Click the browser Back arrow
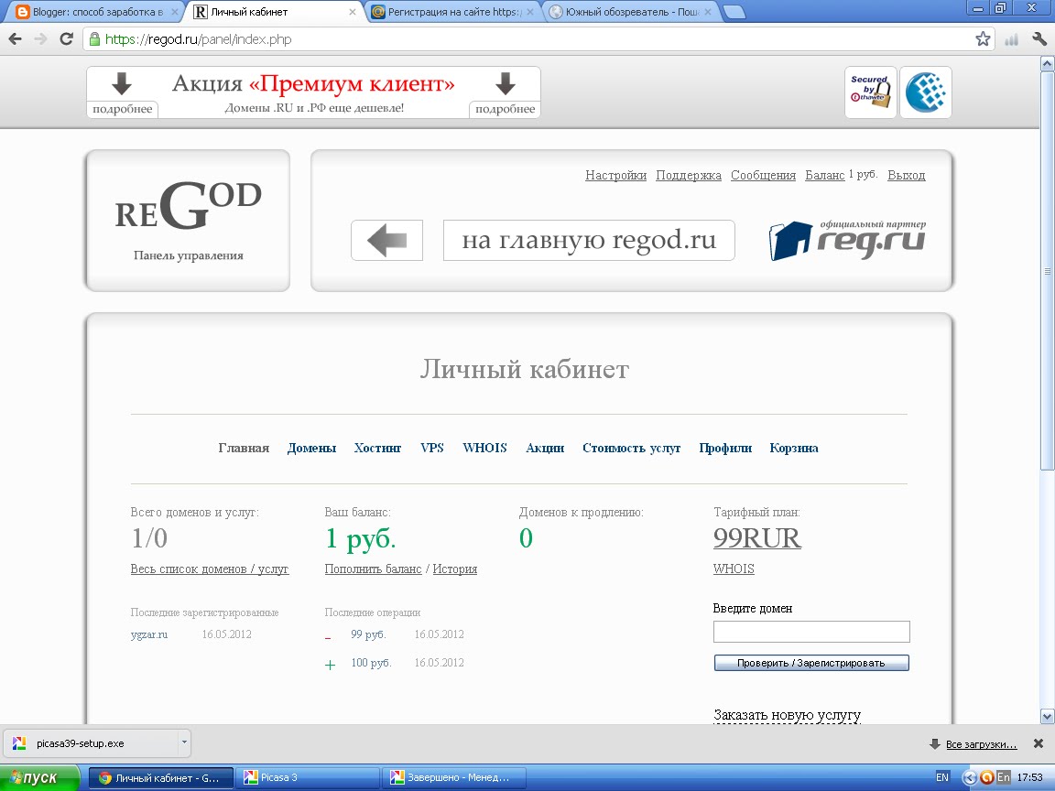1055x791 pixels. 15,39
